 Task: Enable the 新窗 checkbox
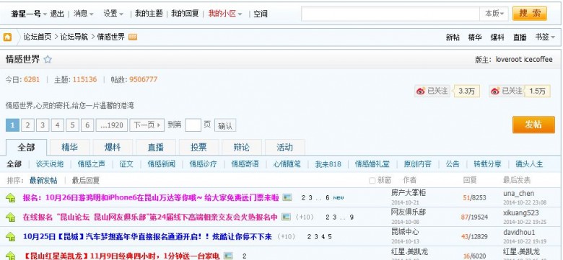click(372, 181)
